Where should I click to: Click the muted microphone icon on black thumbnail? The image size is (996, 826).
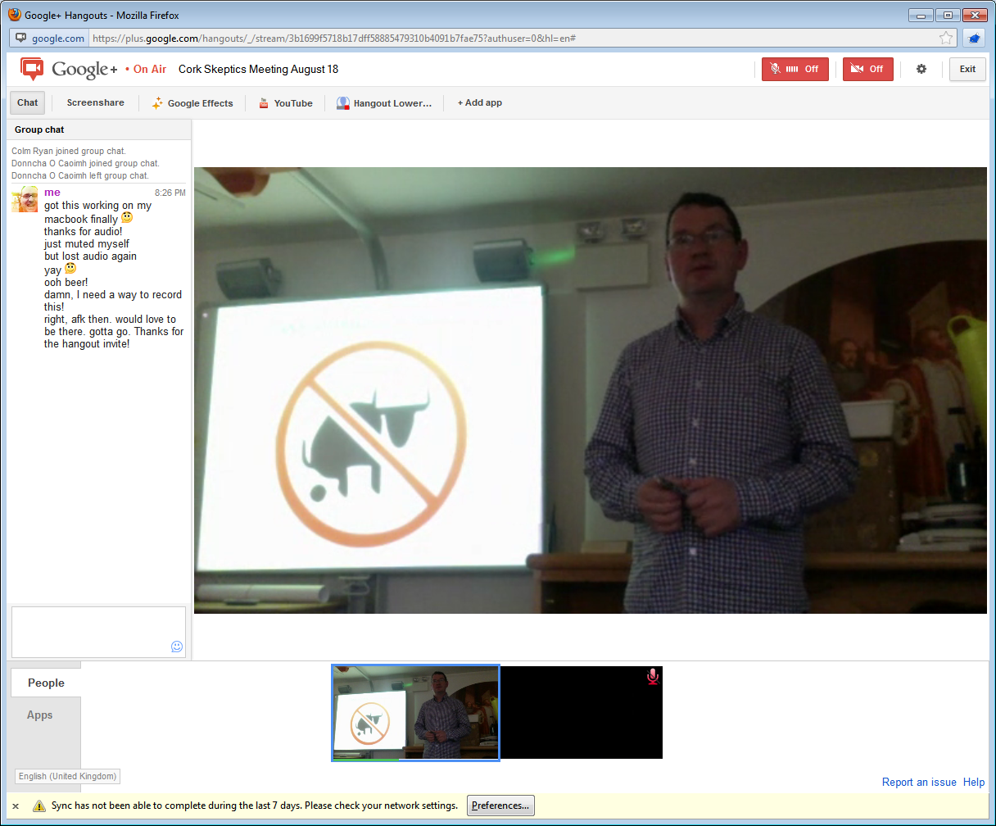652,677
